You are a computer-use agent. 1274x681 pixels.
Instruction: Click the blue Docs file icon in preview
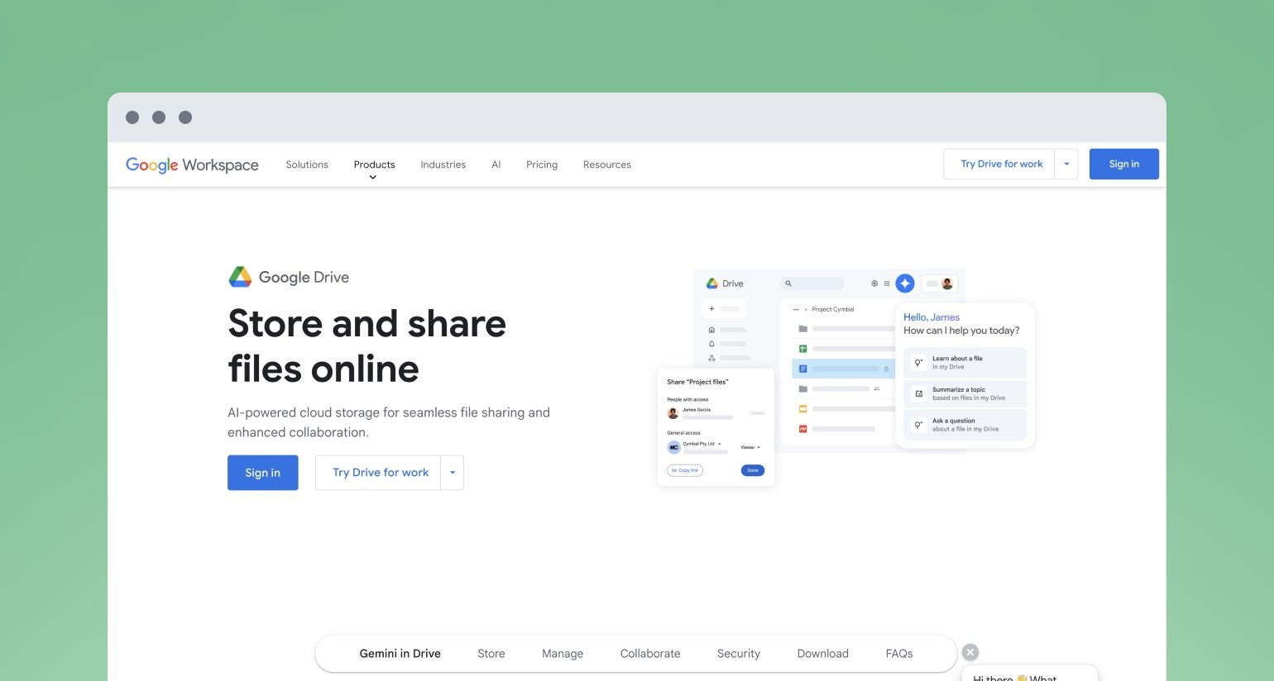(802, 369)
